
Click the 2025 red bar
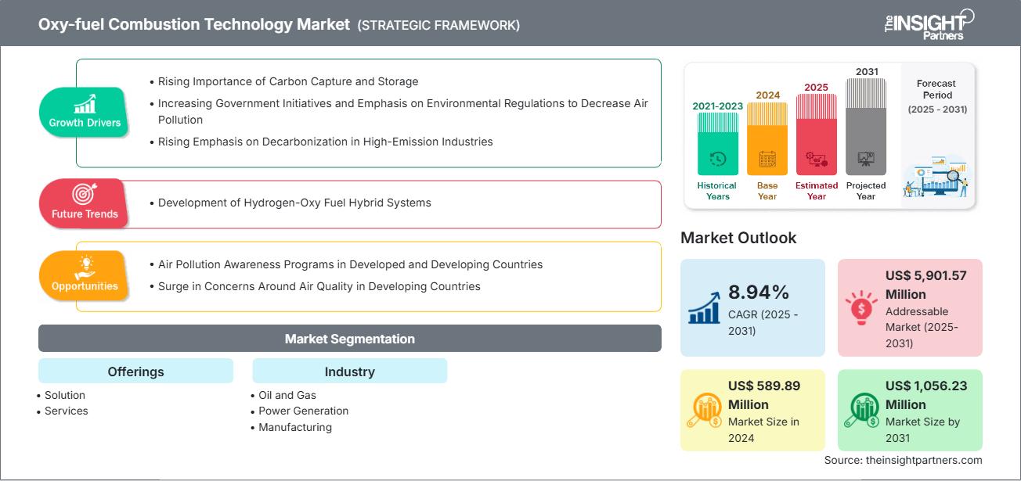point(817,135)
